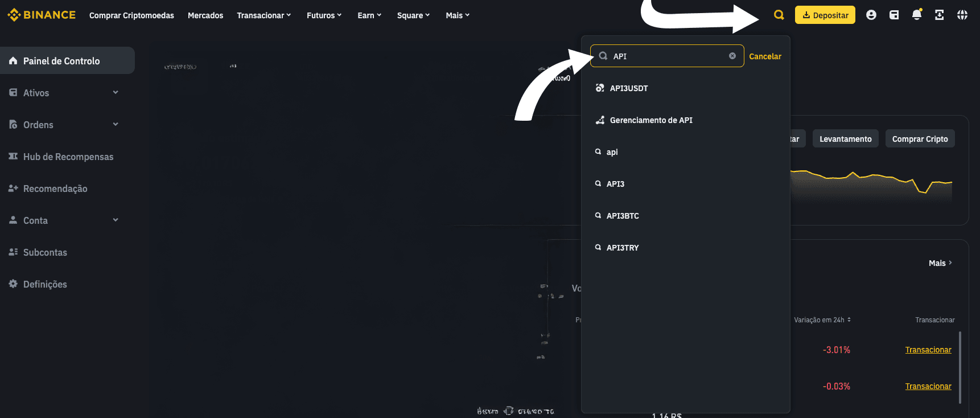This screenshot has height=418, width=980.
Task: Cancel the search with Cancelar
Action: pos(765,56)
